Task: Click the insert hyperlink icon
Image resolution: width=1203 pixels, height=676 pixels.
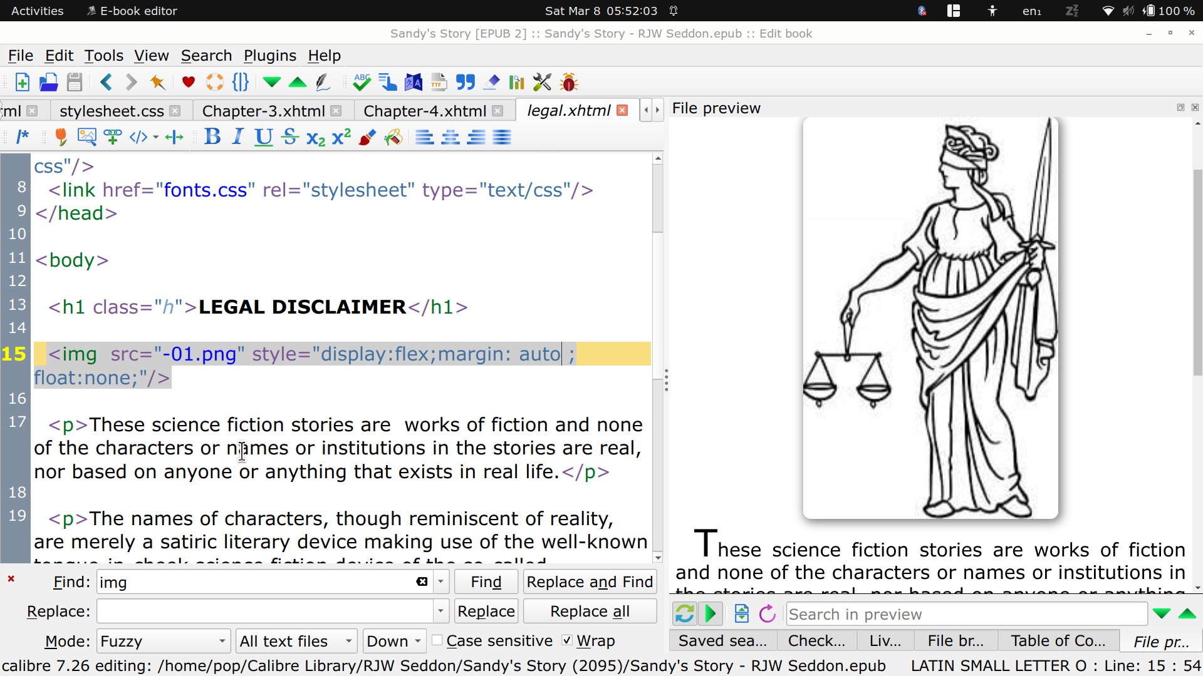Action: (113, 137)
